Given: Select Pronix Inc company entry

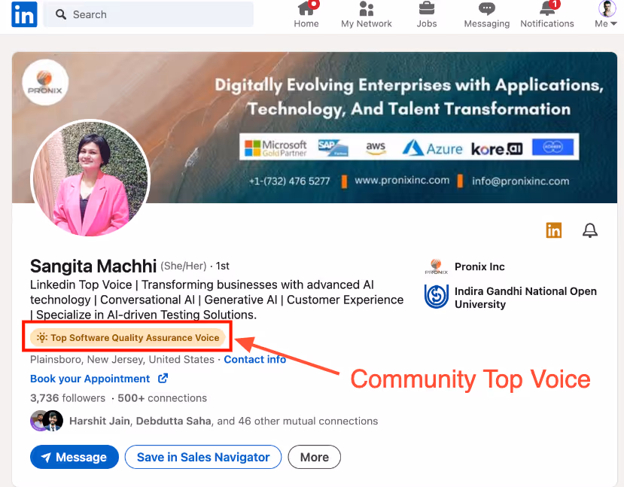Looking at the screenshot, I should (x=479, y=266).
